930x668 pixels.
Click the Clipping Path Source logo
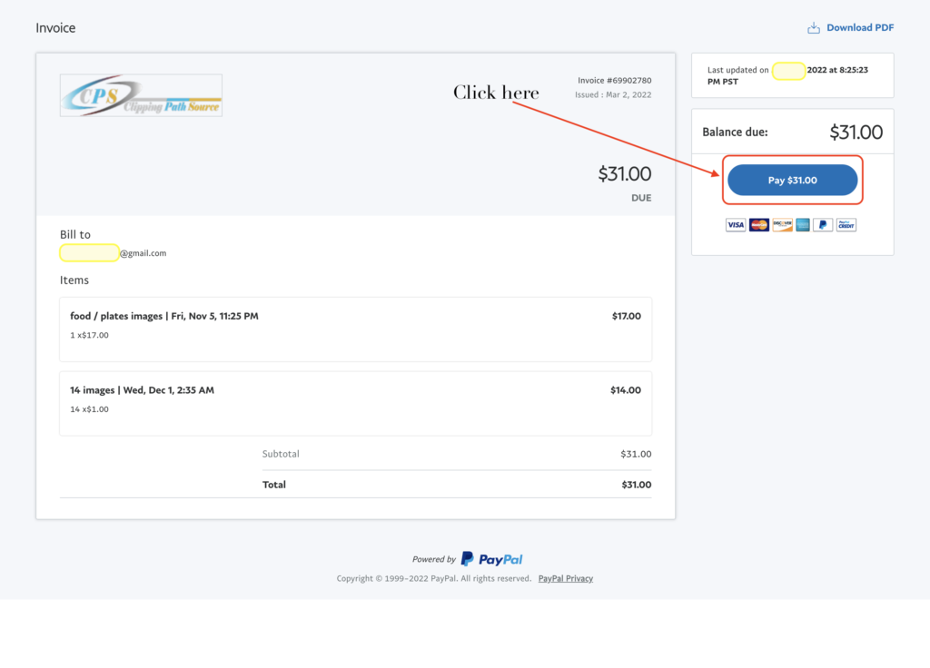pyautogui.click(x=141, y=95)
